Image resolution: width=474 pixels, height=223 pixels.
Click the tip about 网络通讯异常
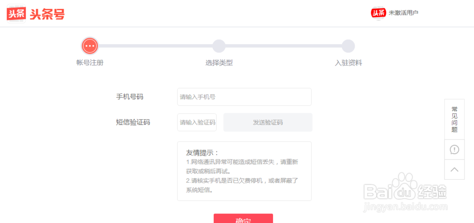point(242,167)
